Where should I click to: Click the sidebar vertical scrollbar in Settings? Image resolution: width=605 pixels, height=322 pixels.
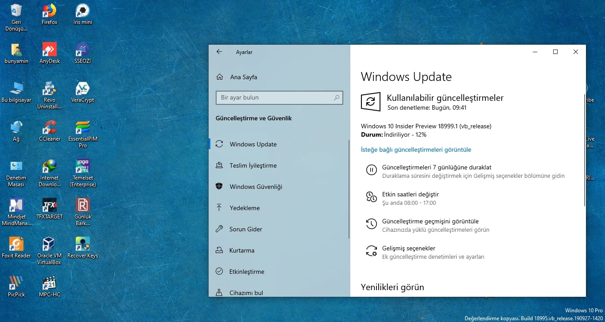[x=349, y=189]
